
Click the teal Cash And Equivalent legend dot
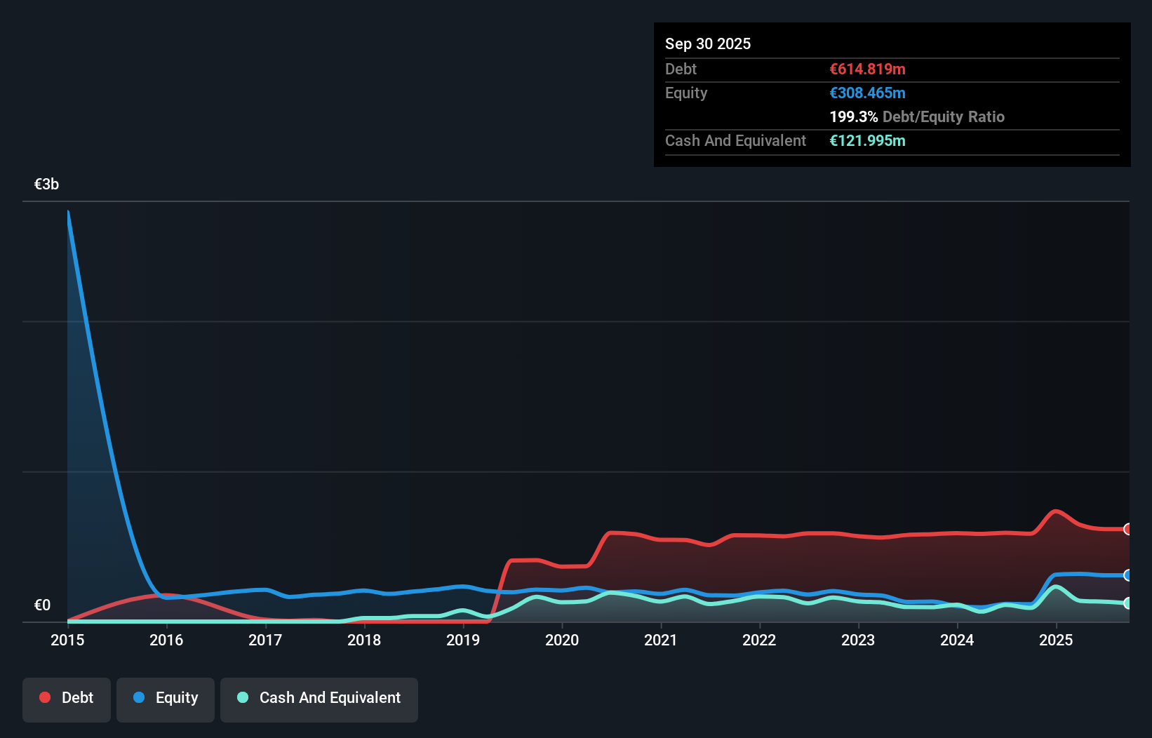[242, 697]
